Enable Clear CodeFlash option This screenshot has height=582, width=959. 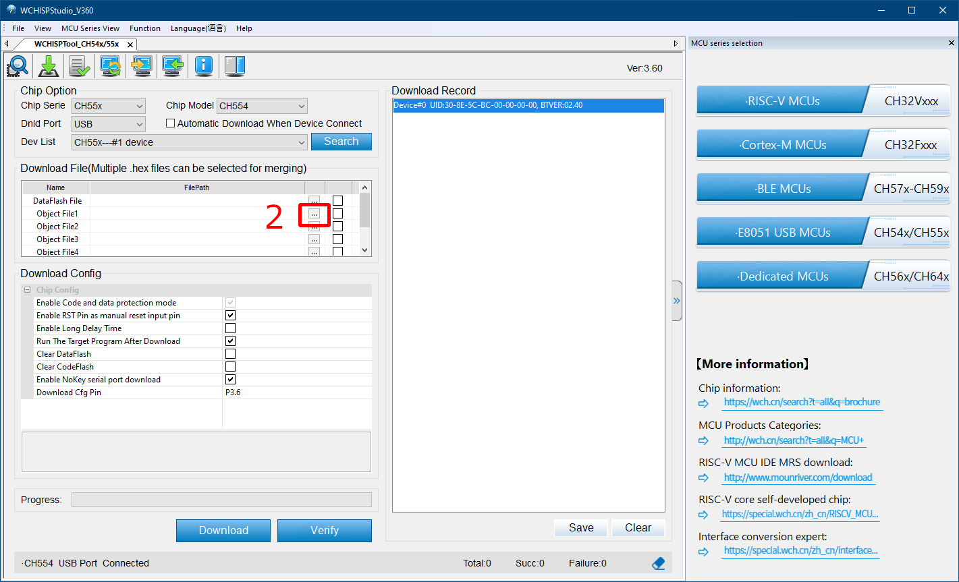(230, 366)
